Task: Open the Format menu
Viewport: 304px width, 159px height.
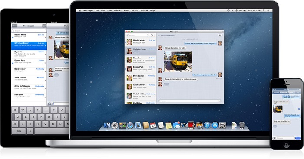Action: pos(135,10)
